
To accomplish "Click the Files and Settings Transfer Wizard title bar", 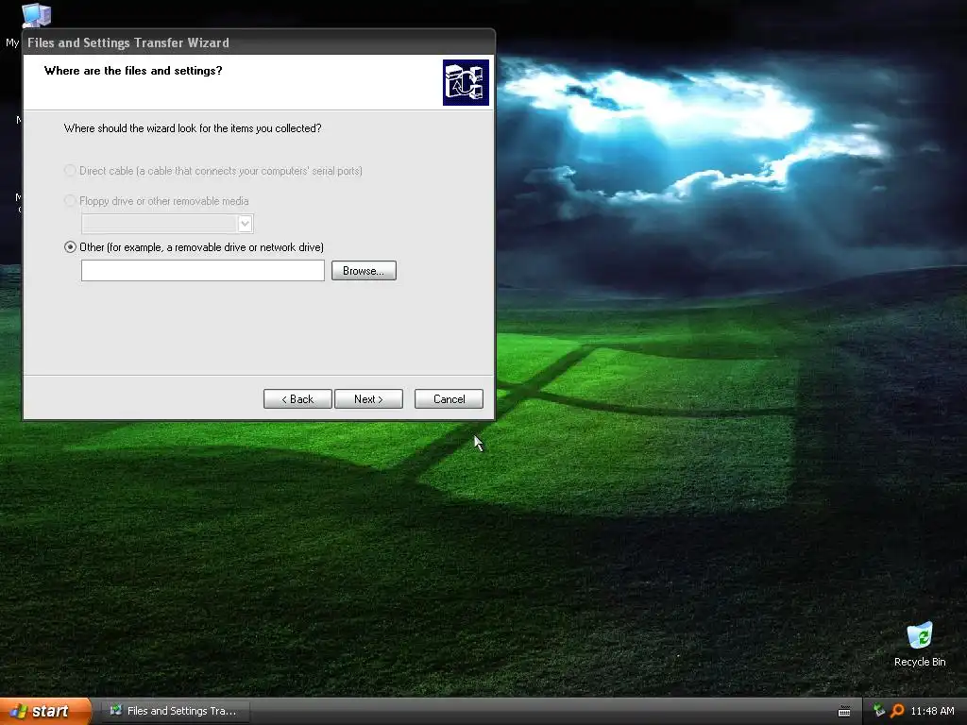I will click(259, 42).
